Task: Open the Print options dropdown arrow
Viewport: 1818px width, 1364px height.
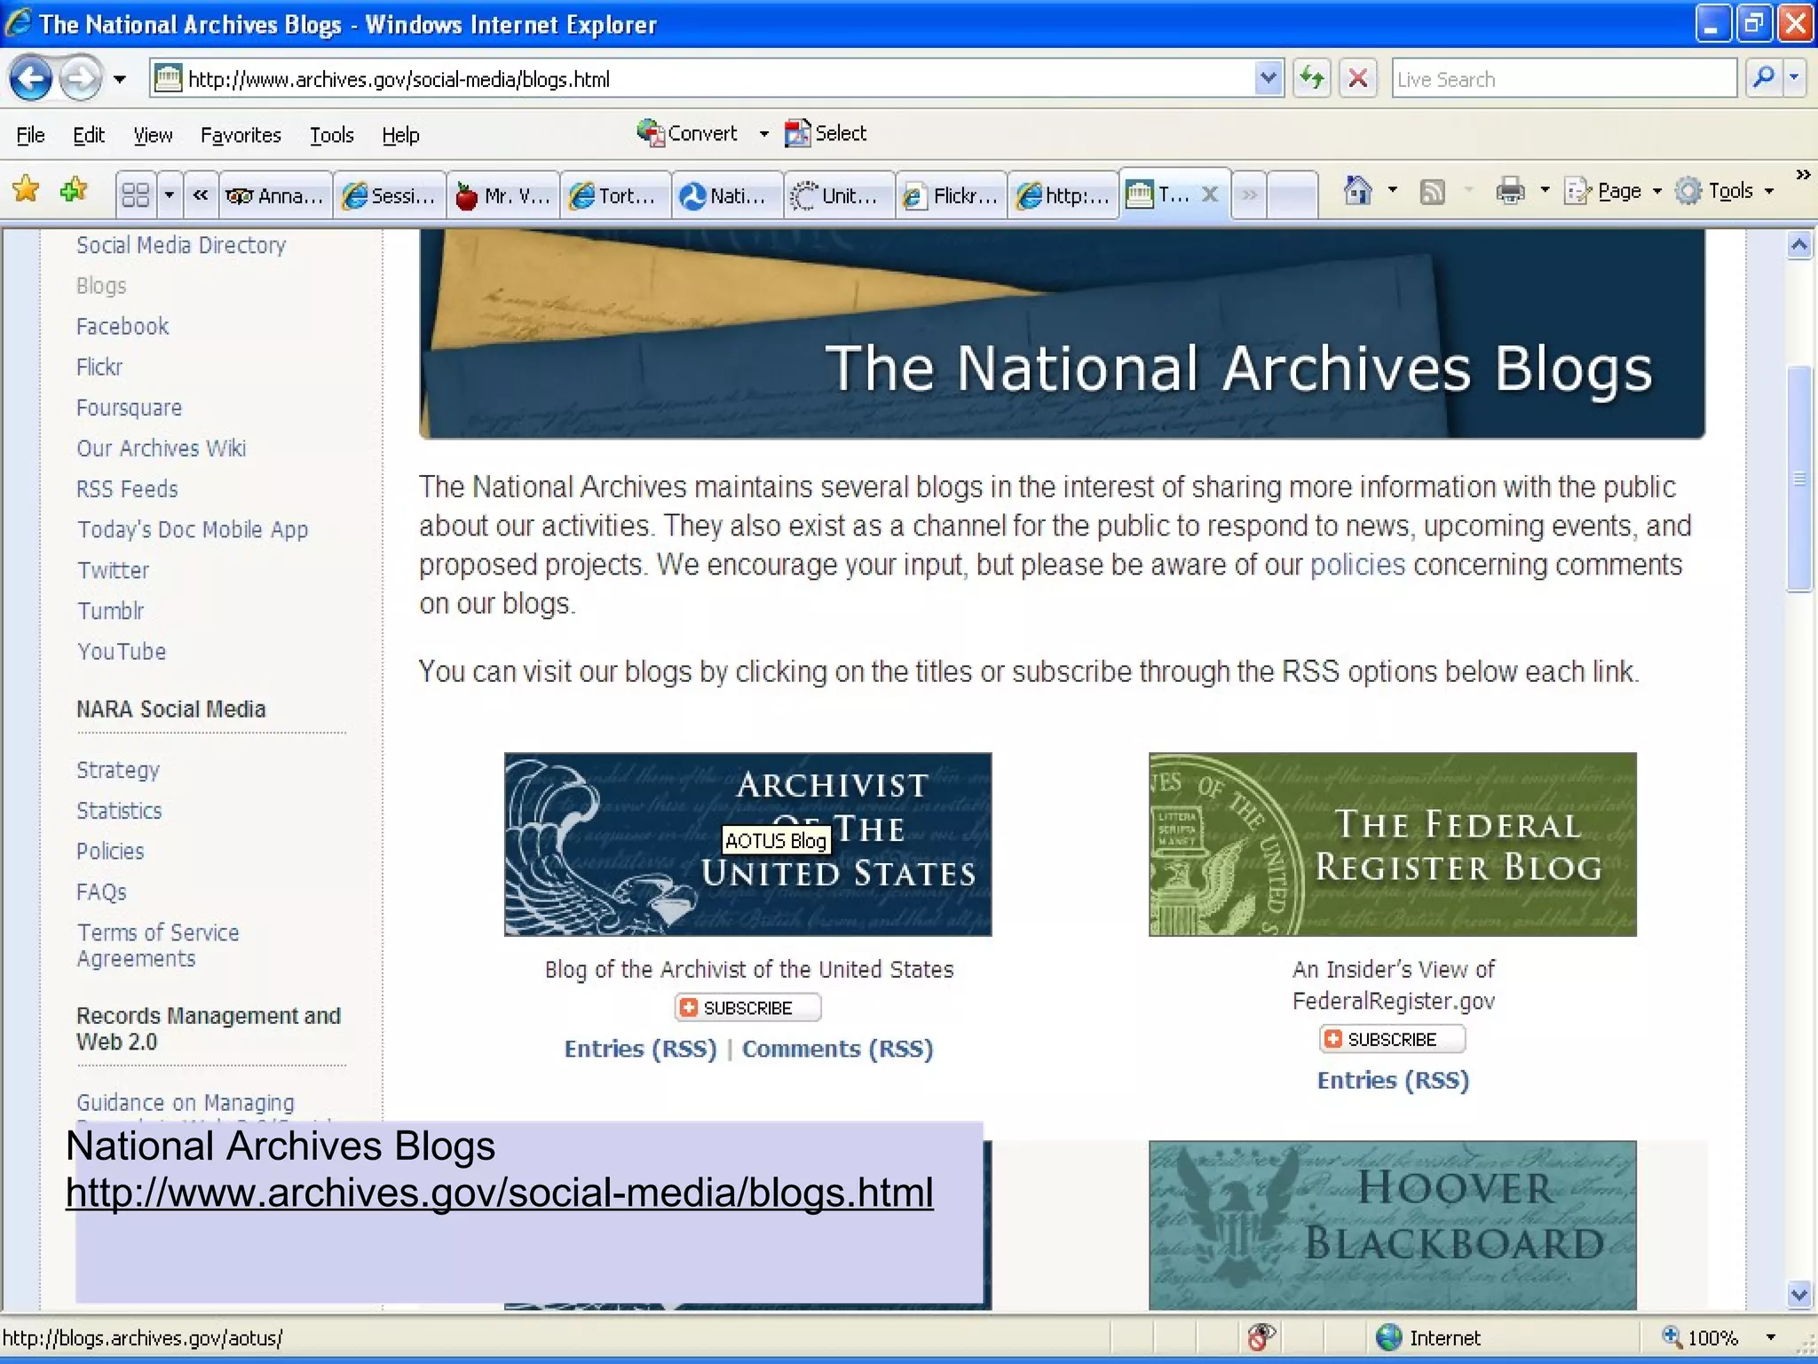Action: (x=1545, y=191)
